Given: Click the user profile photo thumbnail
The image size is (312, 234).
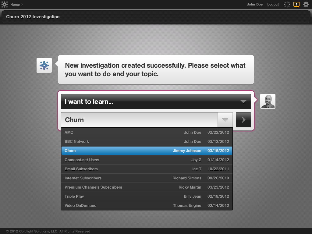Looking at the screenshot, I should pyautogui.click(x=268, y=101).
